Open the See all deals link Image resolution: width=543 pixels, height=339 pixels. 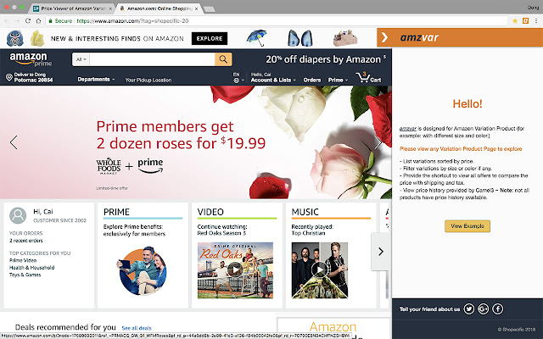tap(137, 328)
